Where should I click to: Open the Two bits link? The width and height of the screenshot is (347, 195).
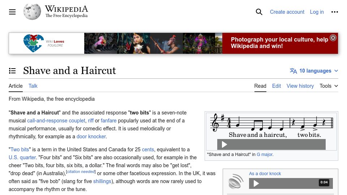coord(20,149)
